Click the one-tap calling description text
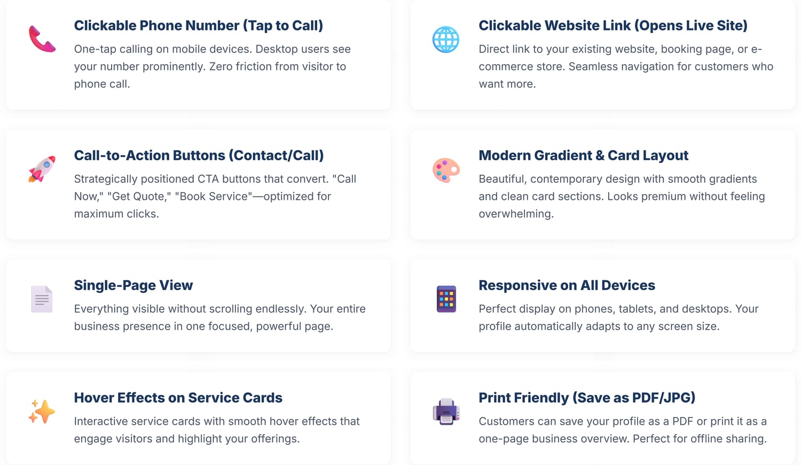The width and height of the screenshot is (801, 465). pos(212,66)
